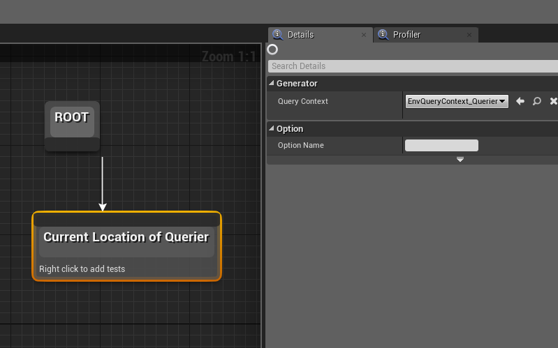Viewport: 558px width, 348px height.
Task: Collapse the Generator section
Action: click(272, 83)
